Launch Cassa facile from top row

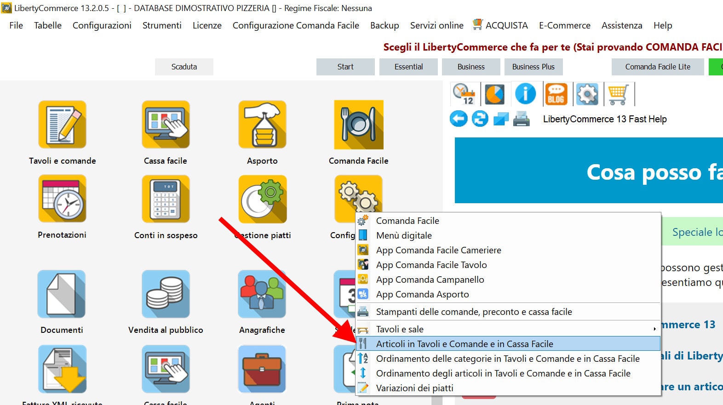point(166,125)
